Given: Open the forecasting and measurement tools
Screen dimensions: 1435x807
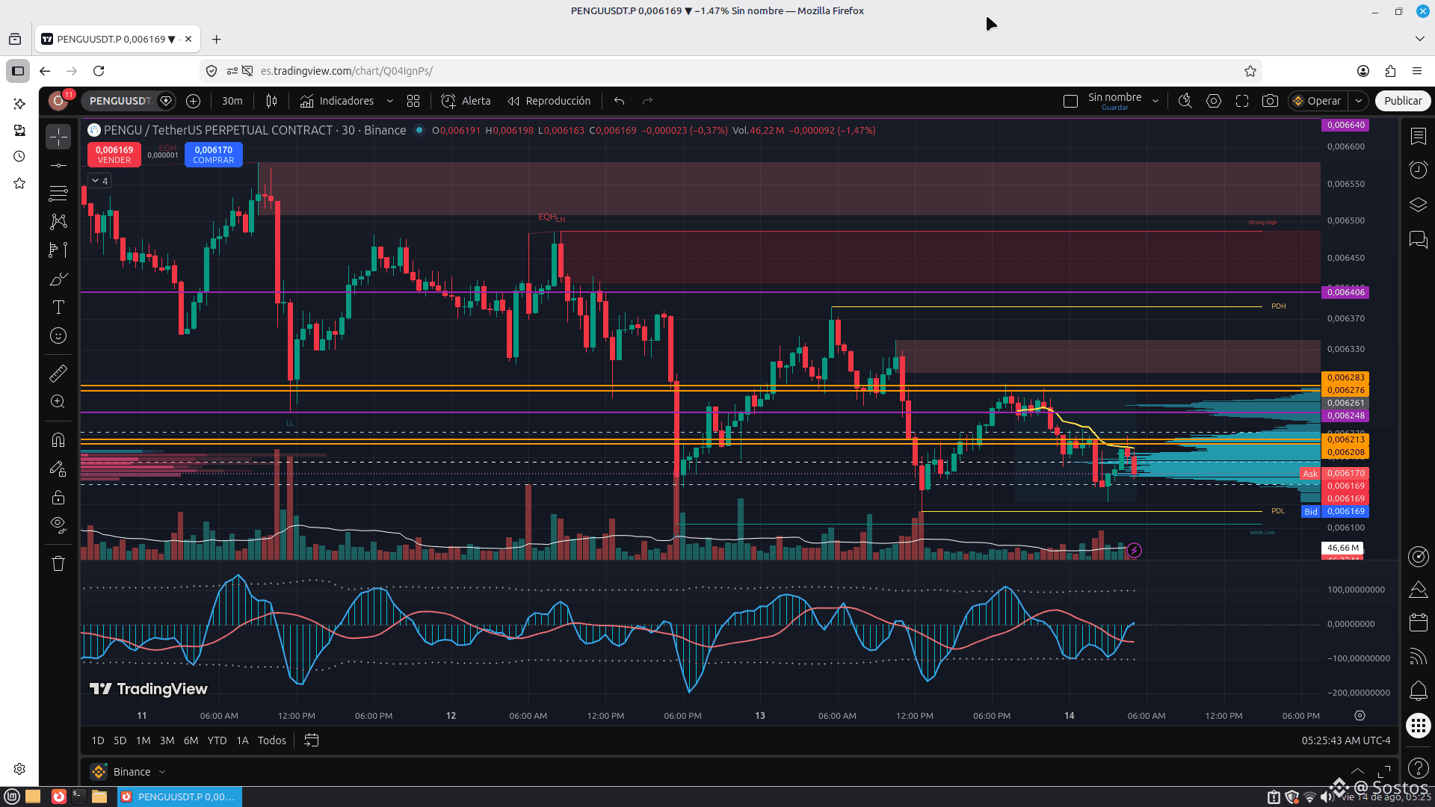Looking at the screenshot, I should pos(58,250).
